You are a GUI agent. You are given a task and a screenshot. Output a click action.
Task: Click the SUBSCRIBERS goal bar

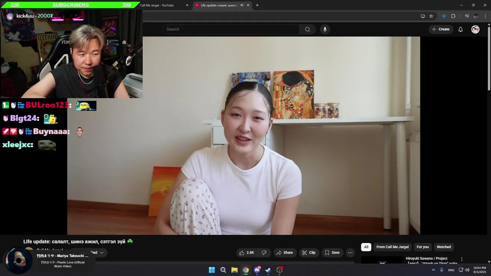coord(71,5)
